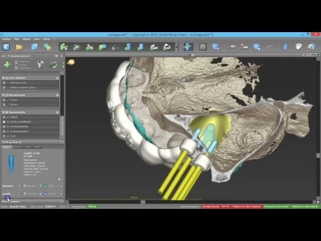Click chevron at right of Segmentations header

click(57, 112)
